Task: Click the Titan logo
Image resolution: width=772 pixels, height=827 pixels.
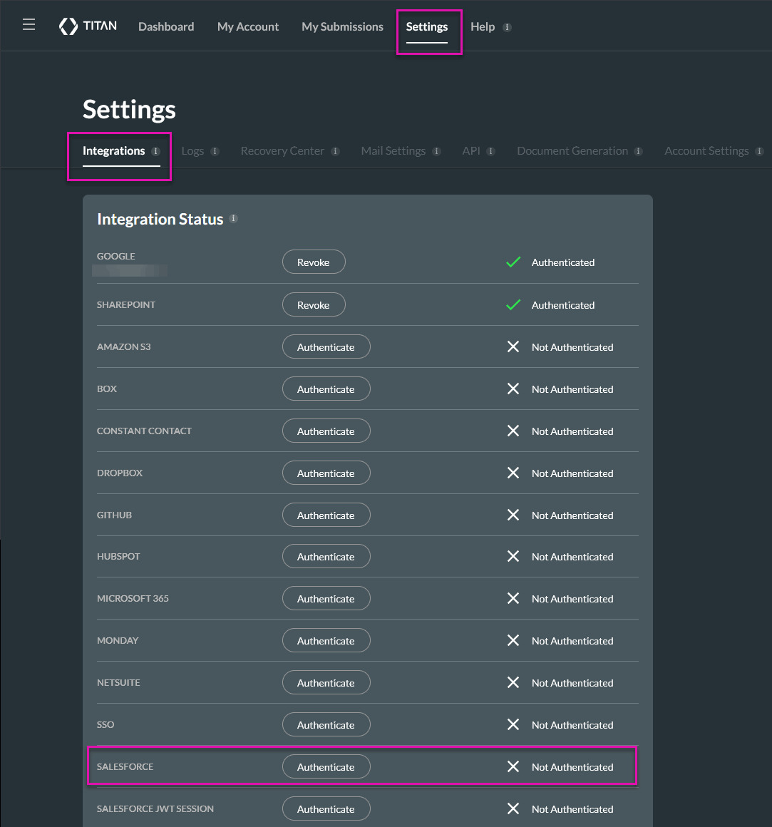Action: coord(88,26)
